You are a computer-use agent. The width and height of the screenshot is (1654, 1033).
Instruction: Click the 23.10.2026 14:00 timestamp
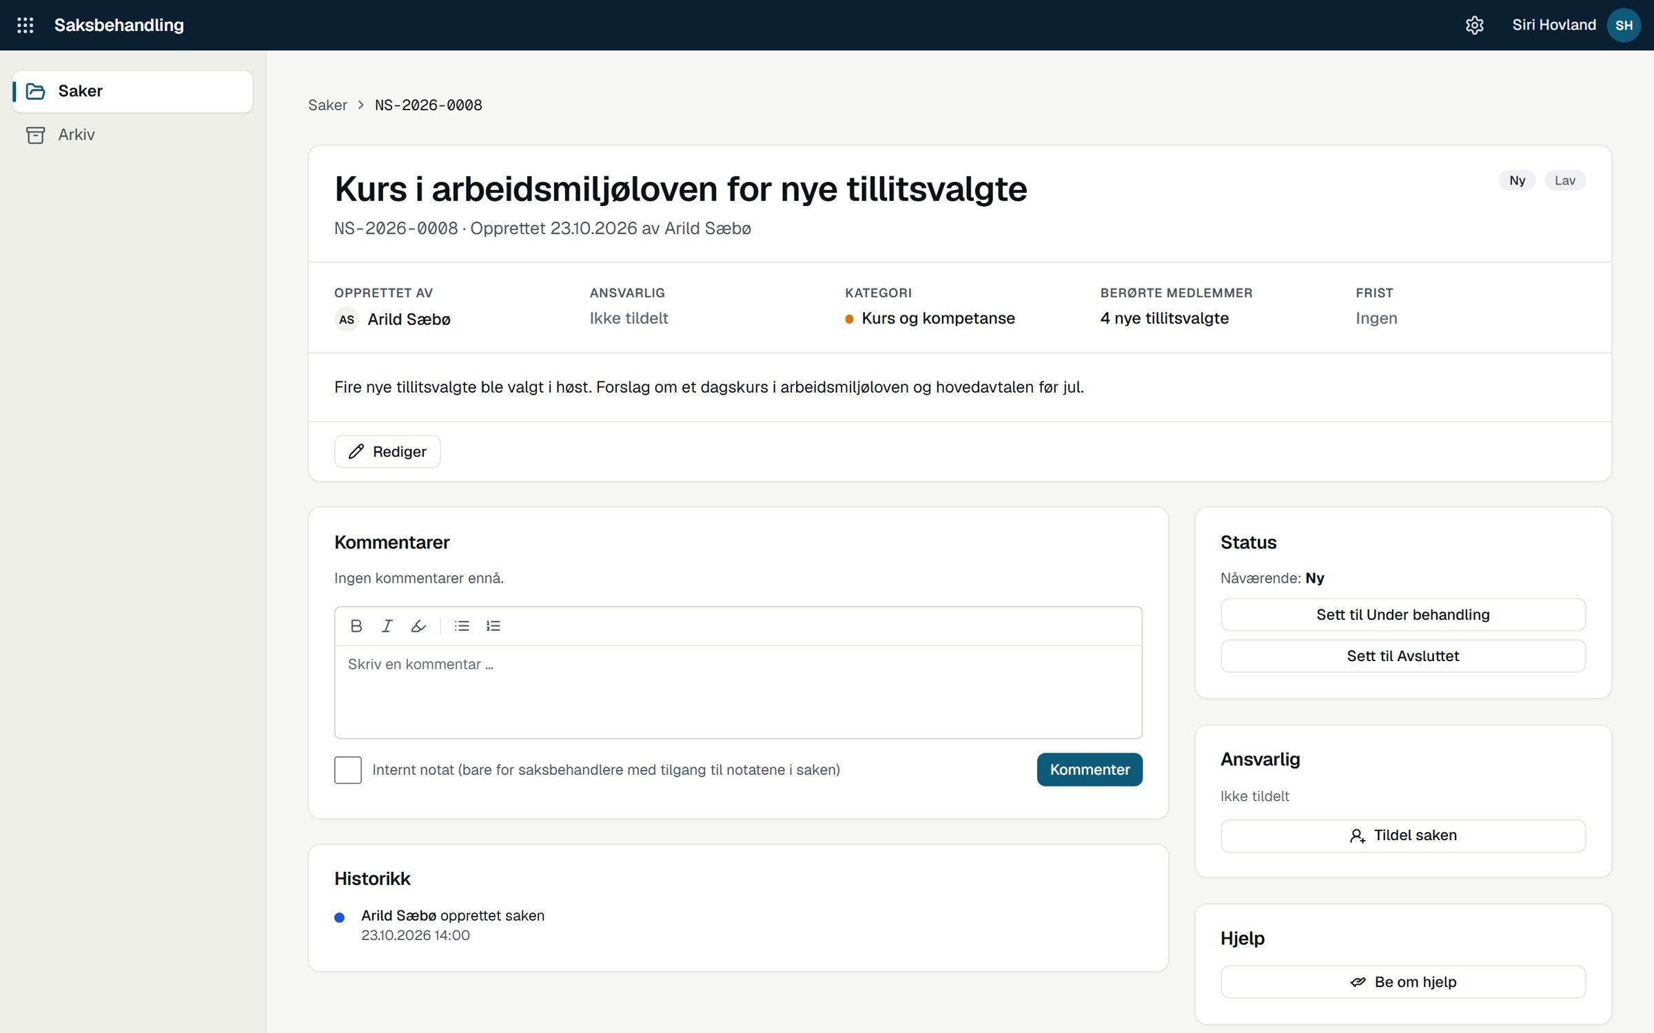416,936
